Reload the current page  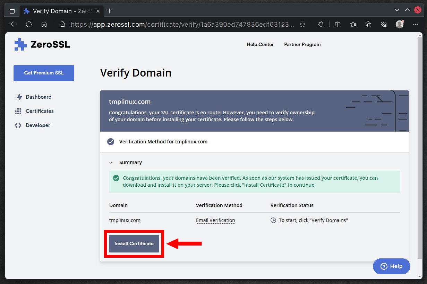29,24
